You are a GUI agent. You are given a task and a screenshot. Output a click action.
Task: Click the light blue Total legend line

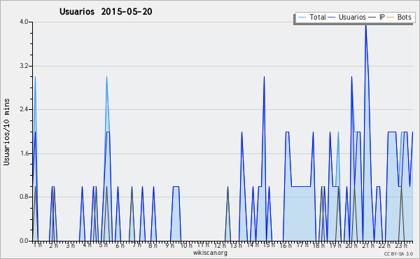point(302,17)
